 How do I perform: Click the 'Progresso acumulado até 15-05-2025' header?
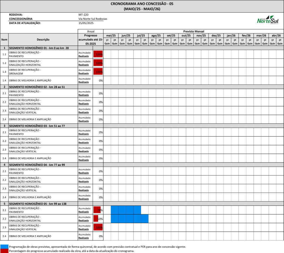click(x=91, y=40)
